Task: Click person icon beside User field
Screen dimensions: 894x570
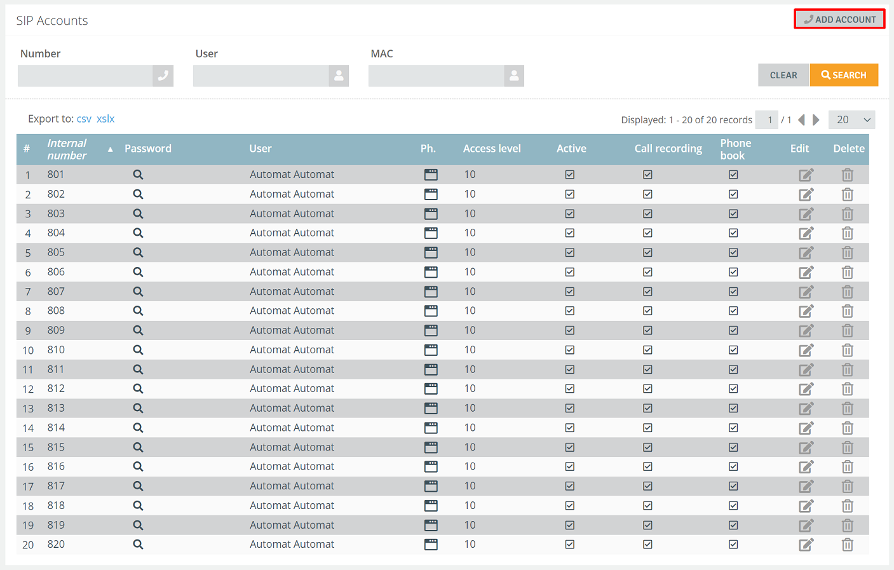Action: pos(339,76)
